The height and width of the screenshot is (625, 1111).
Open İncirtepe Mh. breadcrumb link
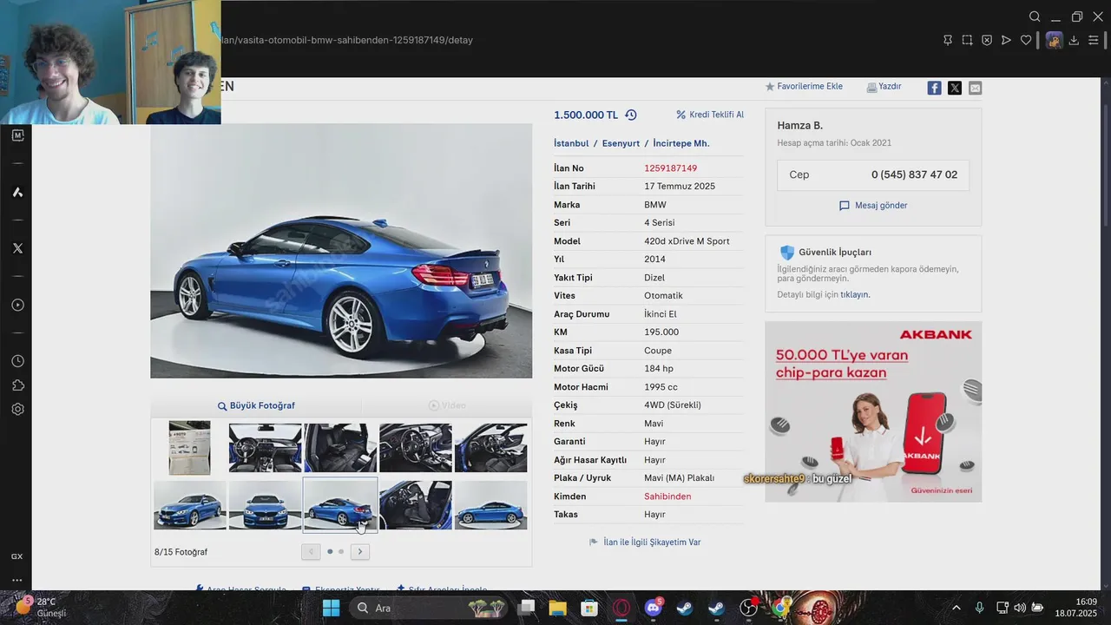(x=681, y=143)
